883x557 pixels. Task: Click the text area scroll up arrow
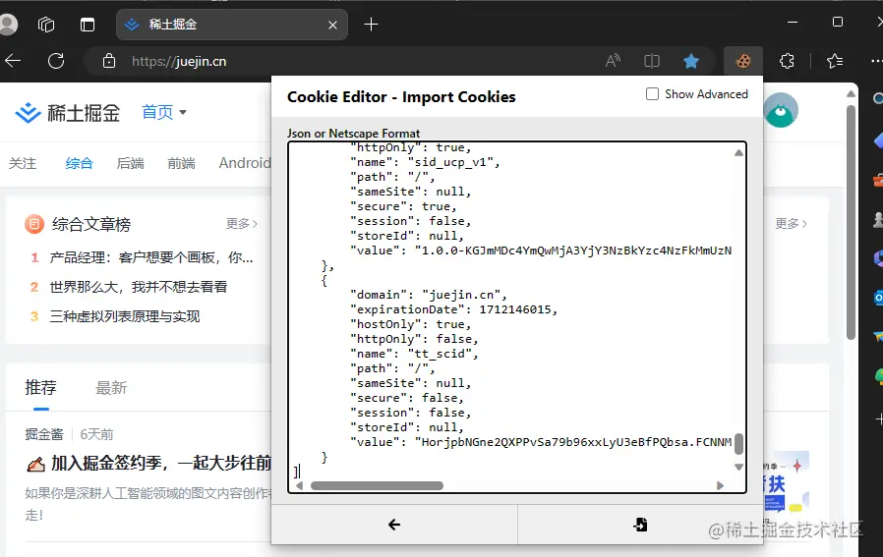[x=738, y=152]
